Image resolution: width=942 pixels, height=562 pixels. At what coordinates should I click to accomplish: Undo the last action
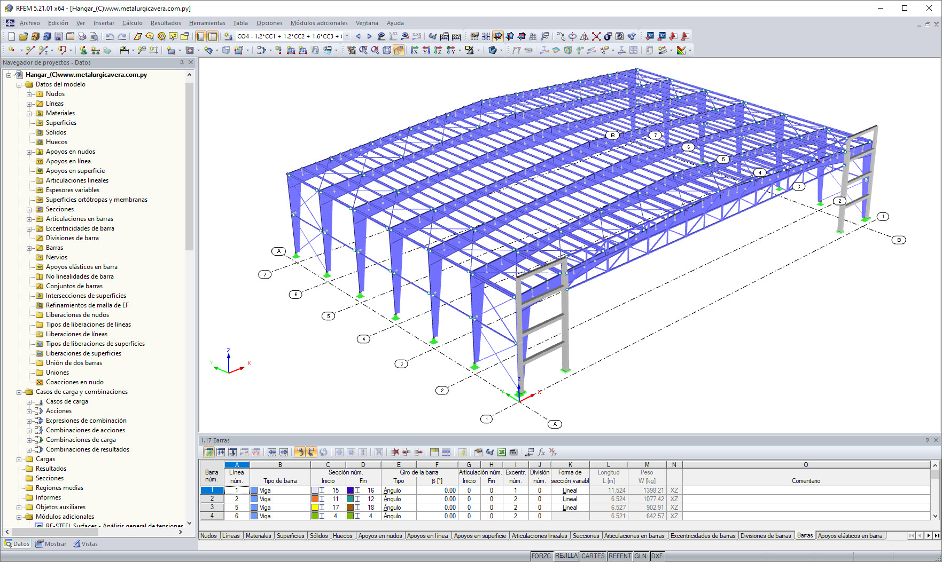click(110, 36)
